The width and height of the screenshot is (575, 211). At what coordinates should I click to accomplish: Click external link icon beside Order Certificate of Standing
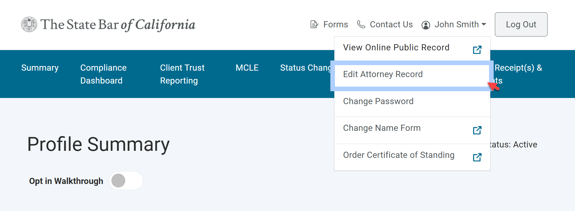pos(477,157)
